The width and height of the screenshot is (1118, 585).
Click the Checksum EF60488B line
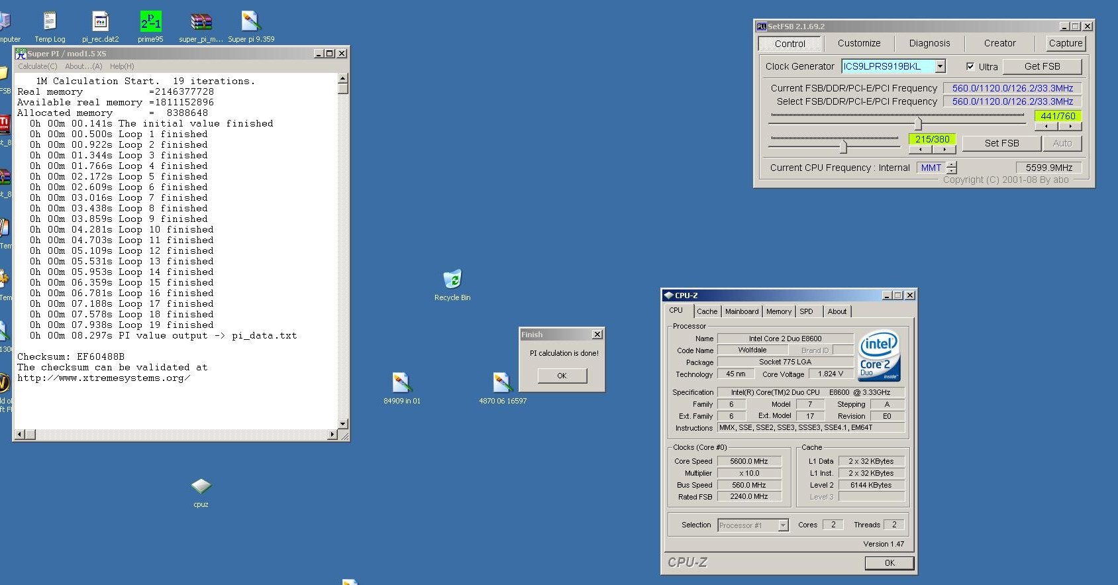click(71, 356)
